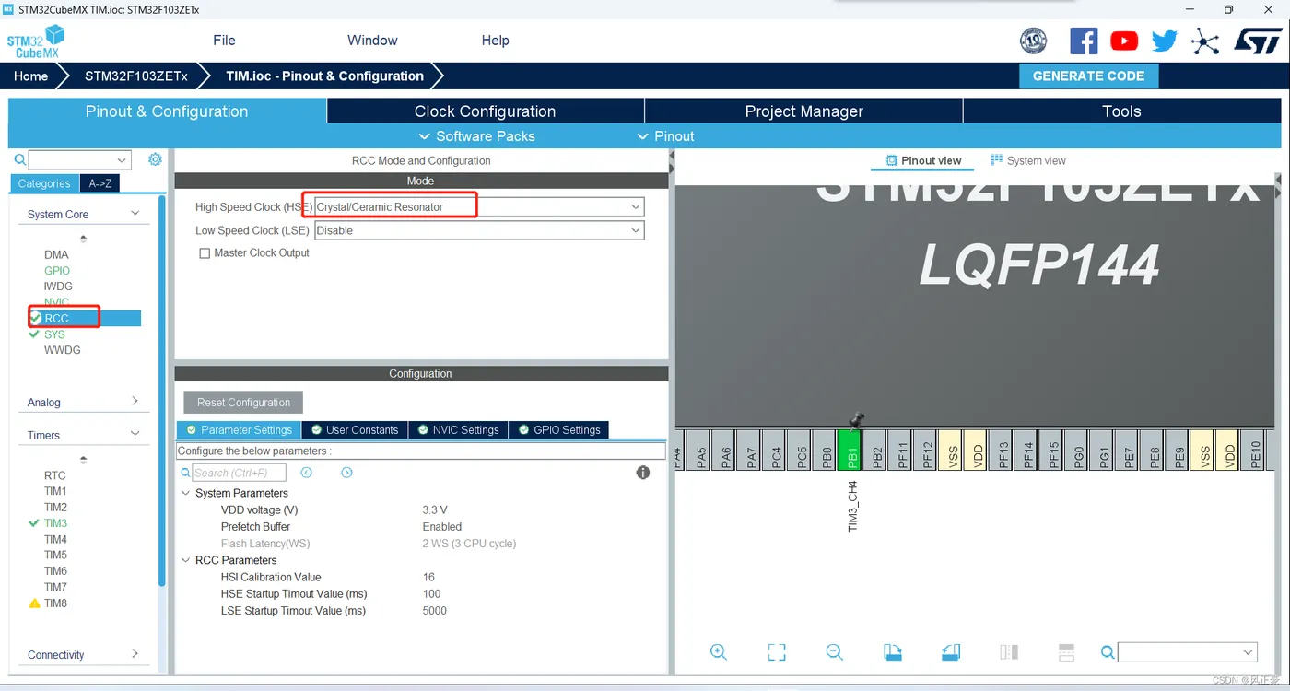Switch to the A->Z tab
This screenshot has width=1290, height=691.
(100, 183)
